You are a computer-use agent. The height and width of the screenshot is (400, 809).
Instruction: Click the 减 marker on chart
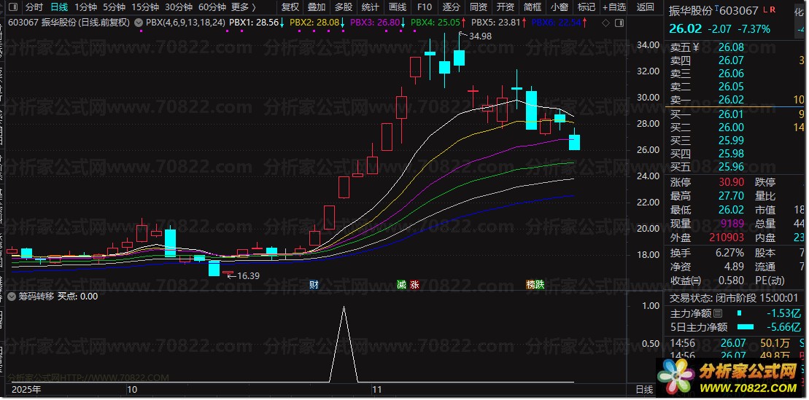point(401,285)
